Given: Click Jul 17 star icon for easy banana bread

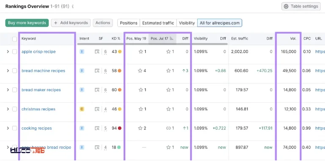Looking at the screenshot, I should [168, 147].
